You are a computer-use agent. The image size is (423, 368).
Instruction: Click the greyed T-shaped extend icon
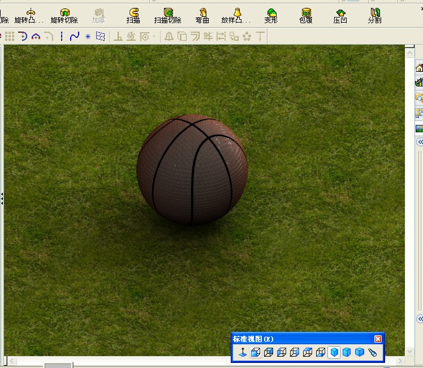click(260, 36)
